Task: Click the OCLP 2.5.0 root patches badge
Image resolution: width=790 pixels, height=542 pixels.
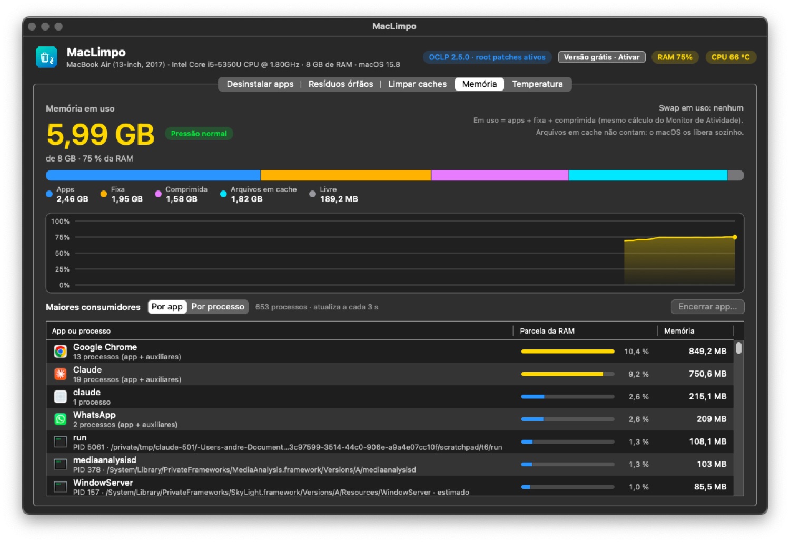Action: (x=487, y=57)
